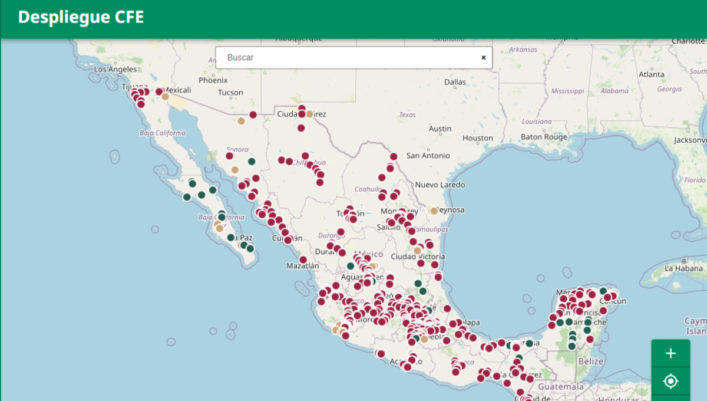Image resolution: width=707 pixels, height=401 pixels.
Task: Click the Houston city label on map
Action: tap(477, 138)
